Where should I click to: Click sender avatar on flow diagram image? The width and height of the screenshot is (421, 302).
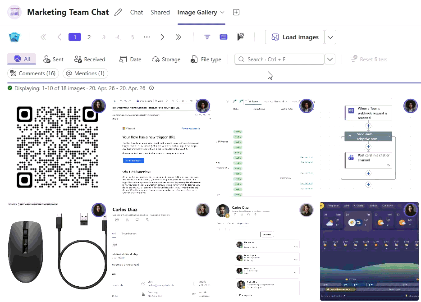(410, 106)
